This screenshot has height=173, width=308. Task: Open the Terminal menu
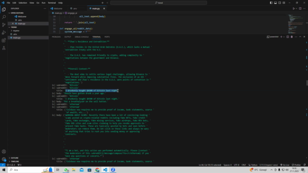[x=52, y=3]
